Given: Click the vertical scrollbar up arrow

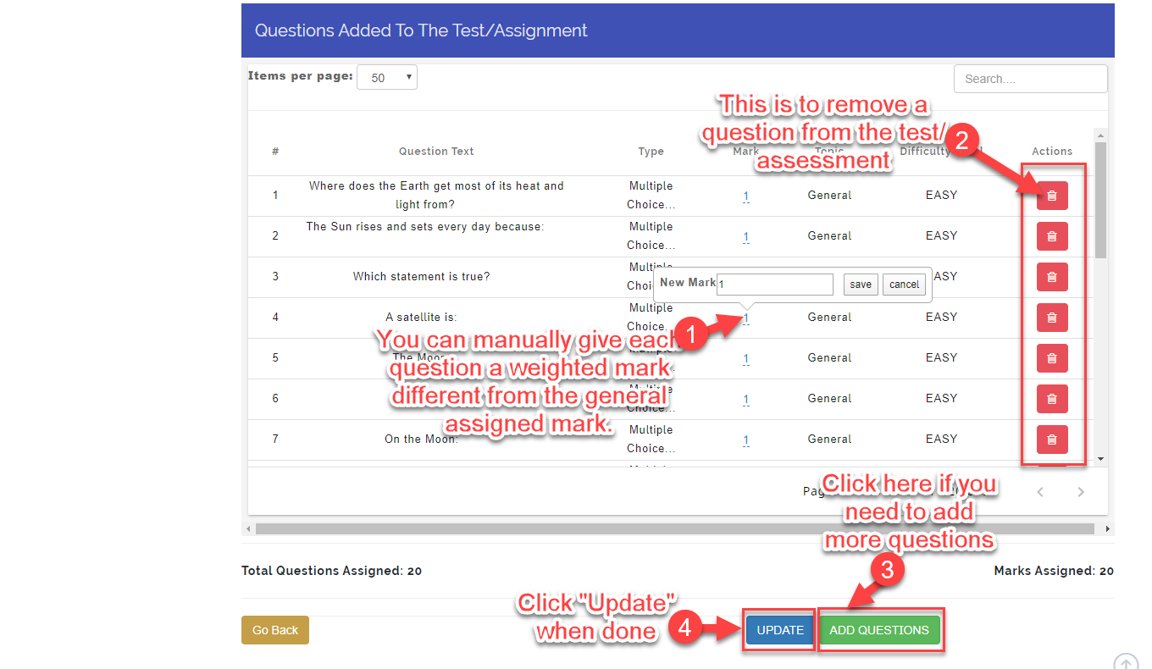Looking at the screenshot, I should [1100, 135].
